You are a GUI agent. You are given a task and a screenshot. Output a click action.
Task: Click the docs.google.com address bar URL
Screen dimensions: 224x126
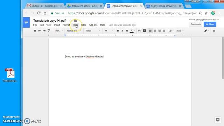(132, 13)
